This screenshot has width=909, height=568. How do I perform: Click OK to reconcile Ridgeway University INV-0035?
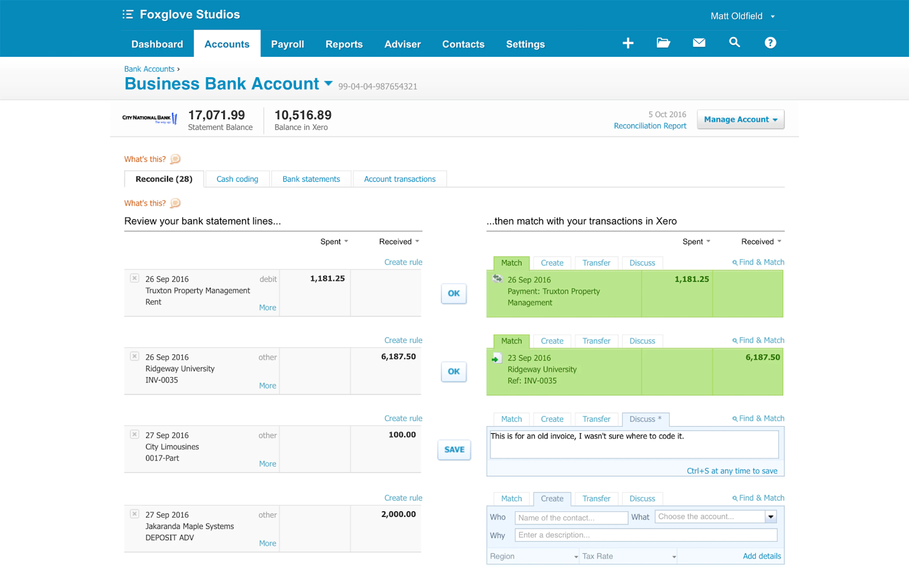454,371
